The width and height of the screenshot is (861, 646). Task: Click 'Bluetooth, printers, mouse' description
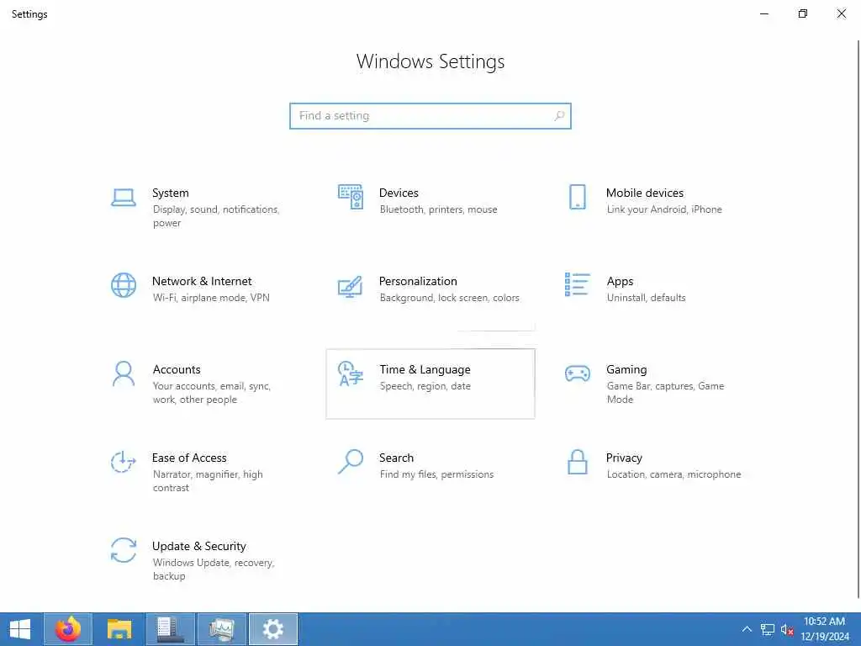point(438,209)
